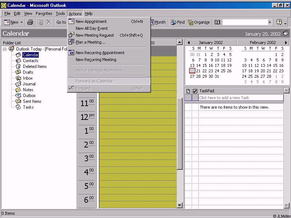Select January 21 in the mini calendar
291x218 pixels.
click(199, 71)
